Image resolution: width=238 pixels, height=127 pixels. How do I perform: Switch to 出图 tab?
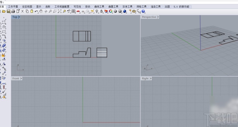click(167, 7)
